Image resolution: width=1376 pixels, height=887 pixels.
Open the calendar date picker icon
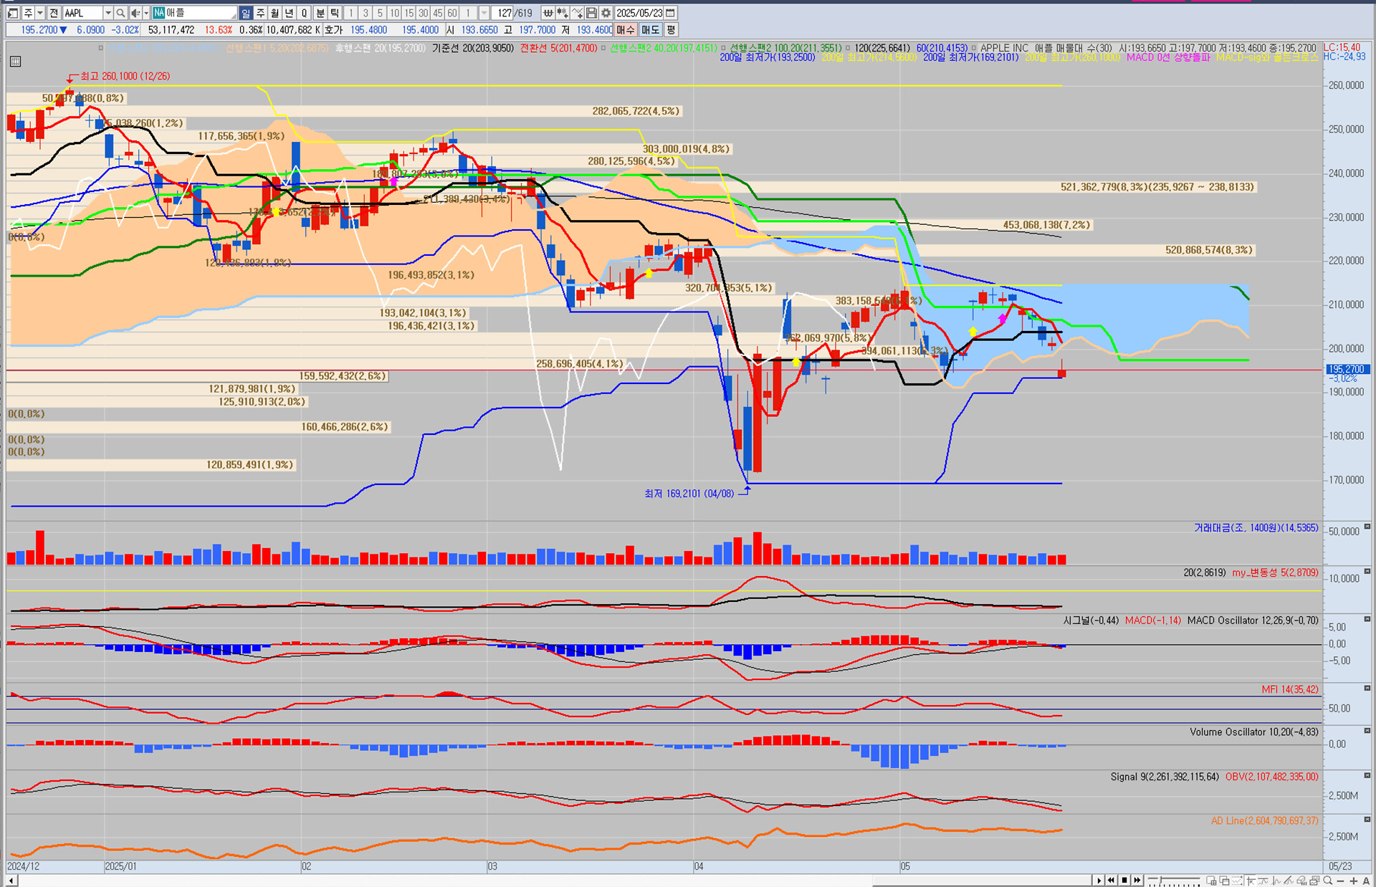(x=670, y=13)
